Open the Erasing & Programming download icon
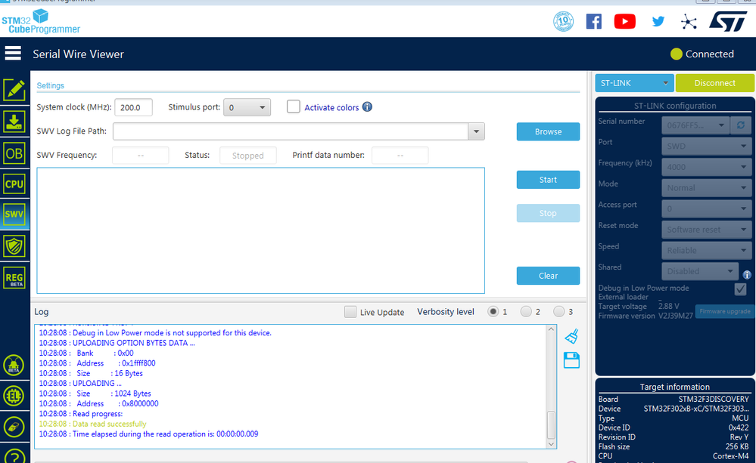The width and height of the screenshot is (756, 463). pyautogui.click(x=14, y=122)
